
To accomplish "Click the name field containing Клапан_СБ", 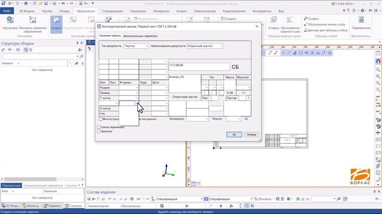I will pyautogui.click(x=184, y=83).
